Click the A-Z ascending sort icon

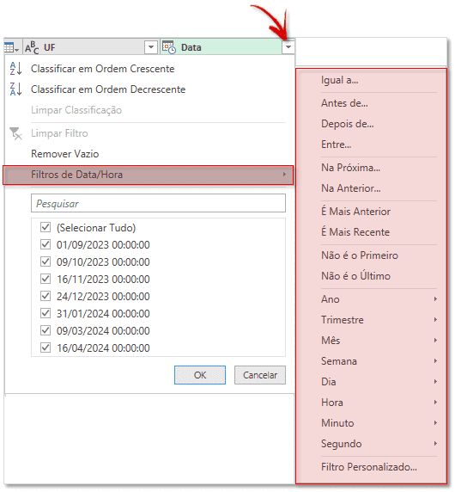[x=15, y=69]
